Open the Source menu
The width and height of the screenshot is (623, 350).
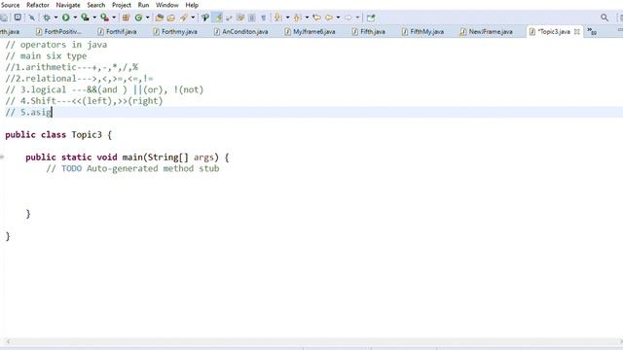tap(11, 5)
